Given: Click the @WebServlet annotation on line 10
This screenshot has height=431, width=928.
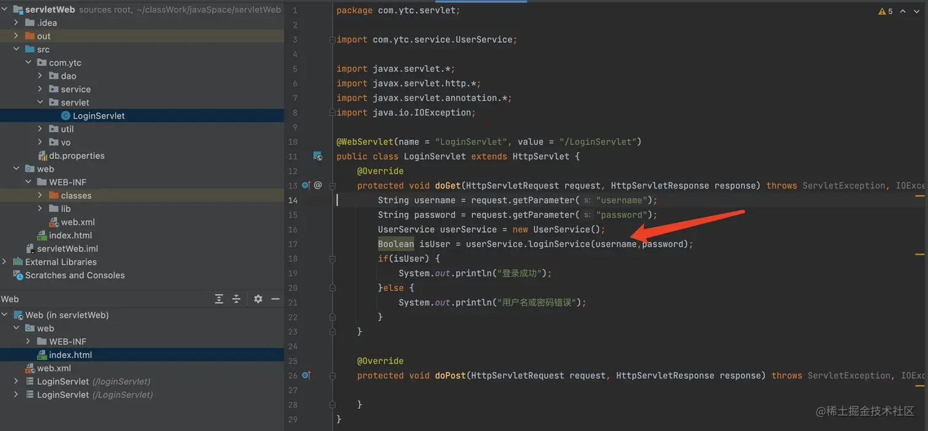Looking at the screenshot, I should [365, 142].
